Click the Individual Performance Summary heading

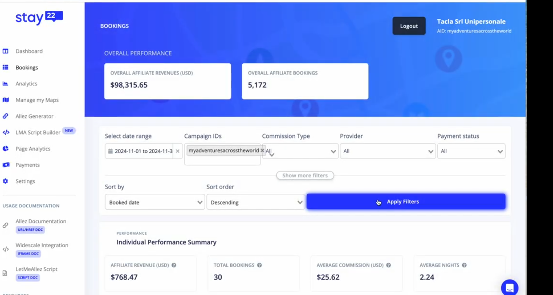[167, 242]
